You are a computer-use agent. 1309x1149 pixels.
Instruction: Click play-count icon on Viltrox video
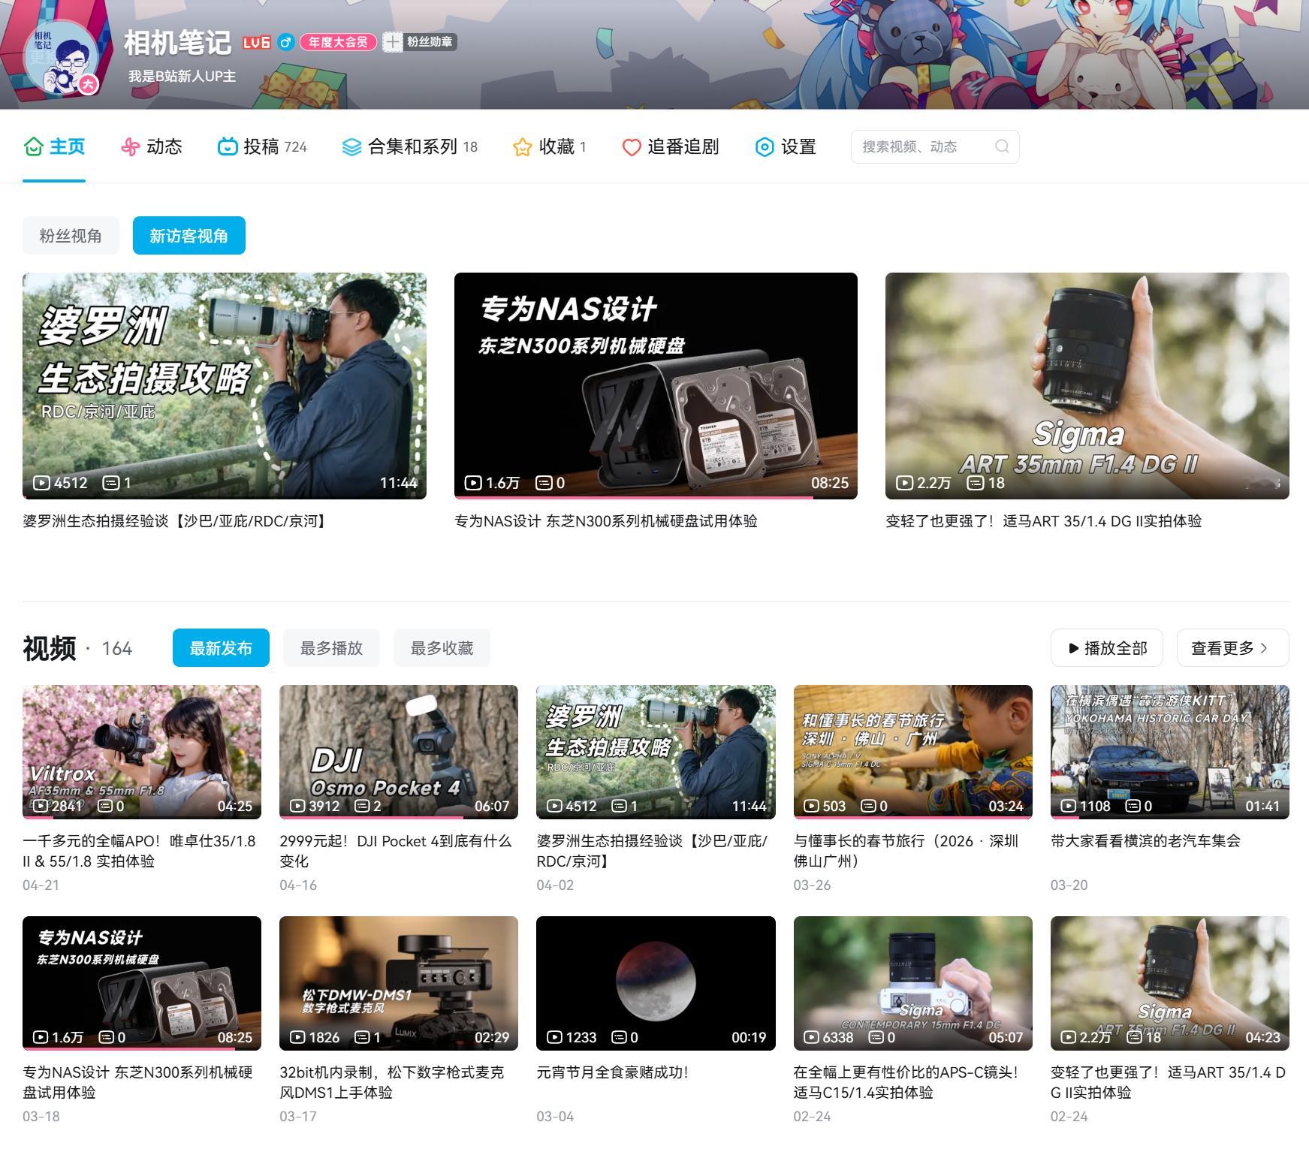point(41,806)
